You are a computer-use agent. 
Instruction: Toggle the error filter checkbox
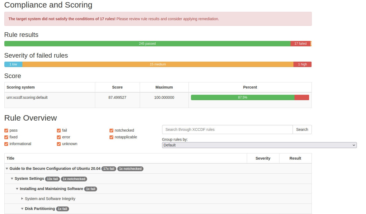click(x=59, y=137)
